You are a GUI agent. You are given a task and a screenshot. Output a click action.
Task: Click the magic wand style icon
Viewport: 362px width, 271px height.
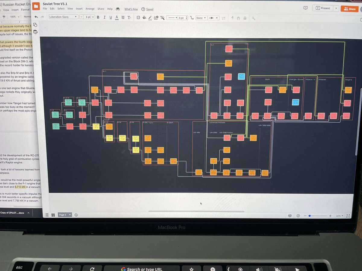tap(162, 18)
